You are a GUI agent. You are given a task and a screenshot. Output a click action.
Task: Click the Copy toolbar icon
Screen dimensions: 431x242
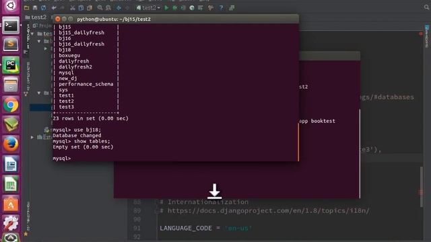(x=81, y=8)
